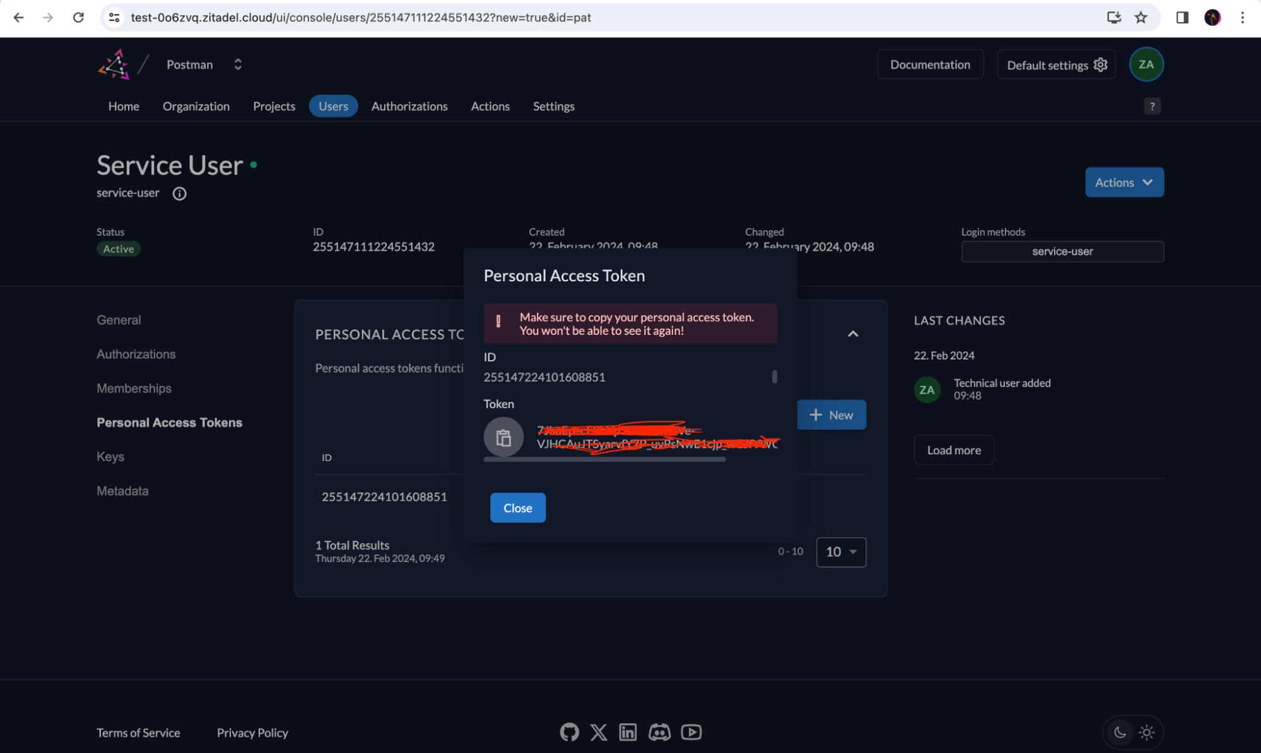Click the Close button on modal
The width and height of the screenshot is (1261, 753).
(517, 508)
